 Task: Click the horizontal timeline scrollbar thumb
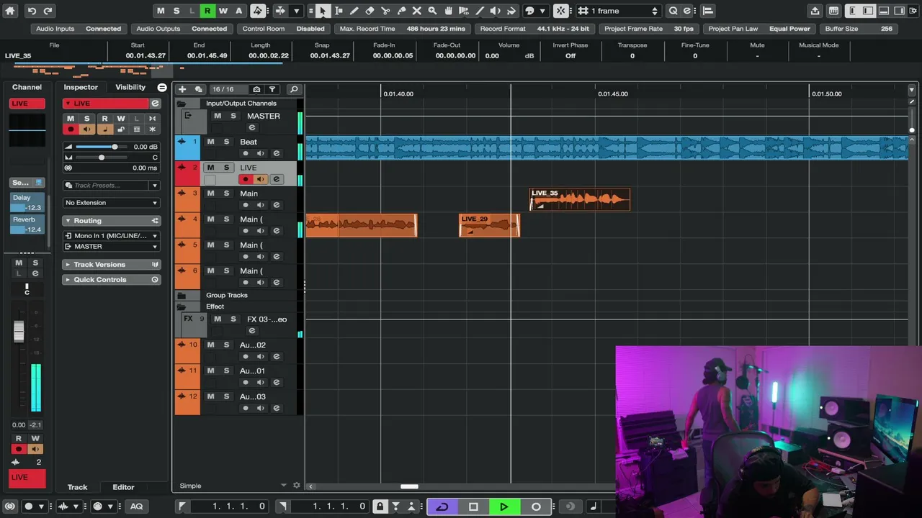point(409,486)
